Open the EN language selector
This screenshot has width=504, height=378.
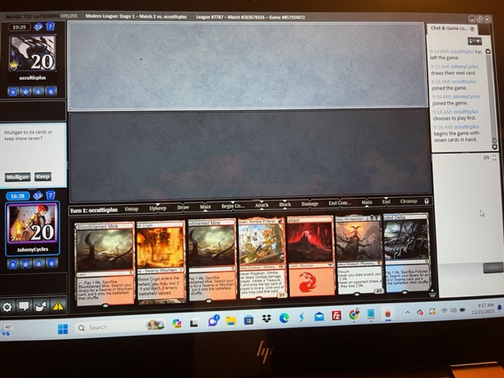coord(487,157)
